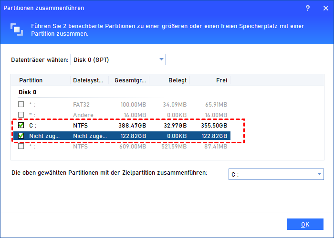Screen dimensions: 334x238
Task: Click the 122.82GB total size cell
Action: [133, 136]
